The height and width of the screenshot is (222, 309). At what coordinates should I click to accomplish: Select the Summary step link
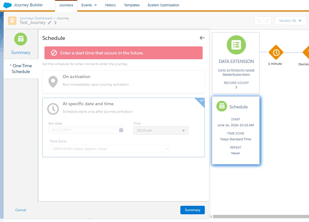point(21,53)
